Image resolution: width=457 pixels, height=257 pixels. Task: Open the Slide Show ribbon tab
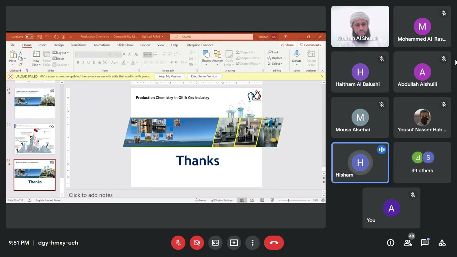[x=125, y=45]
